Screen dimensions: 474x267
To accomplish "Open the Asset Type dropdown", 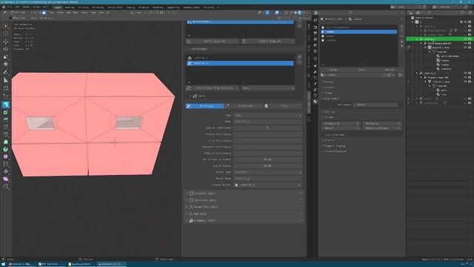I will tap(267, 172).
